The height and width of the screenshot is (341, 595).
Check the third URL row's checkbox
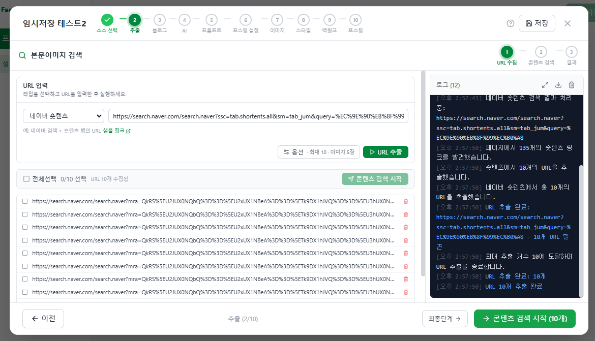pyautogui.click(x=24, y=227)
